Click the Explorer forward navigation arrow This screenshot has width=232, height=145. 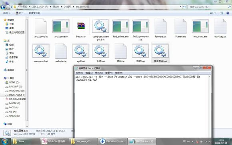coord(8,7)
